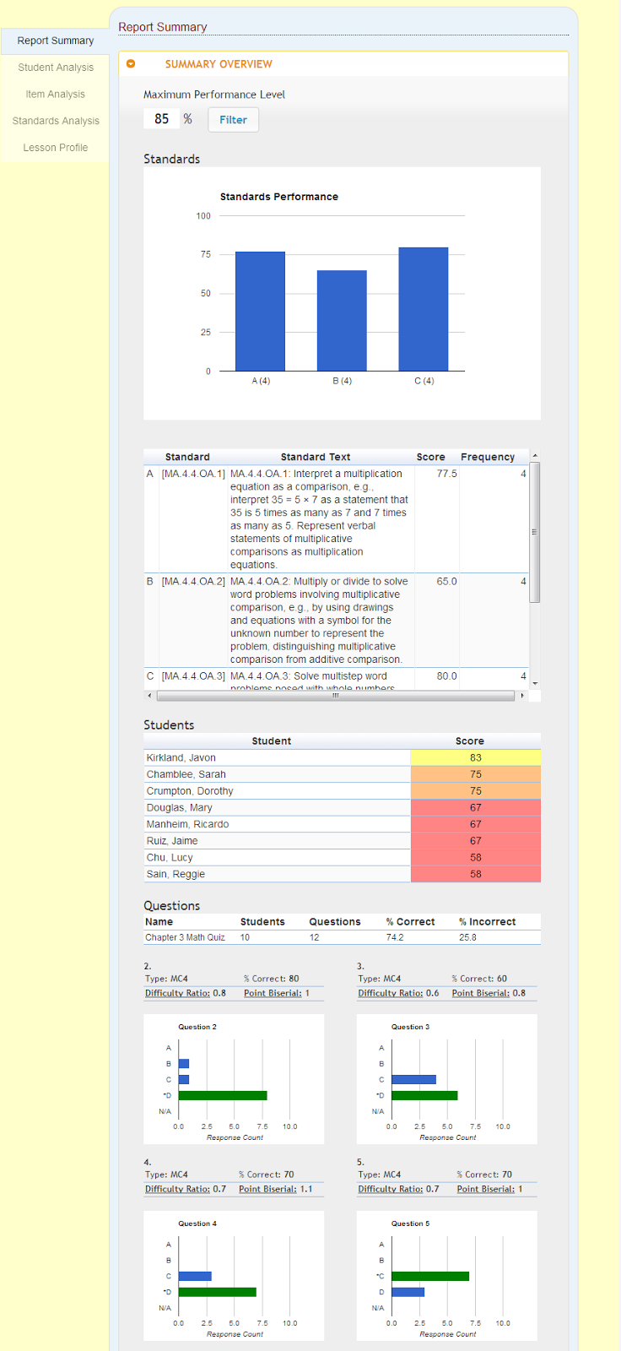The height and width of the screenshot is (1351, 621).
Task: Click the standards table scroll-up arrow
Action: [535, 456]
